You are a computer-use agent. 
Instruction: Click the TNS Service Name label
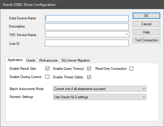pos(23,35)
